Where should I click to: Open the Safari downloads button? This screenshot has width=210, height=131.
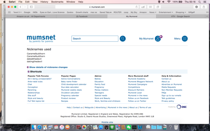tap(196, 7)
